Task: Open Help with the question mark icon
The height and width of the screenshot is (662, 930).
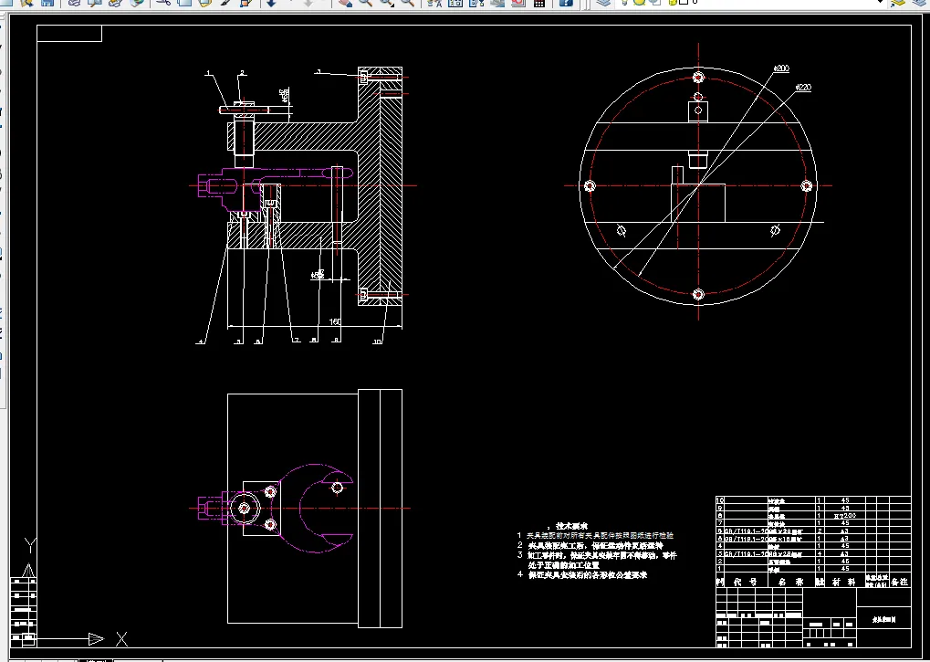Action: (566, 3)
